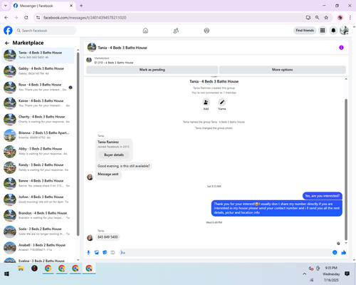Click 'Yes, are you interested?' sent message
356x285 pixels.
pyautogui.click(x=323, y=196)
